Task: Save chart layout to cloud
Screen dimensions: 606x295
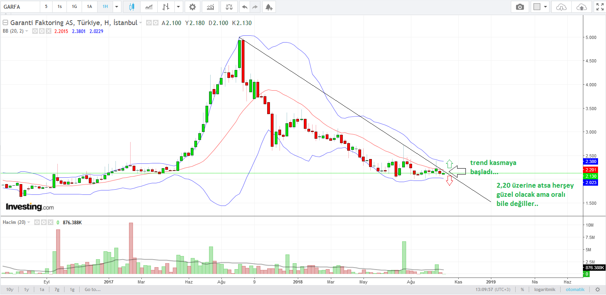Action: click(x=582, y=7)
